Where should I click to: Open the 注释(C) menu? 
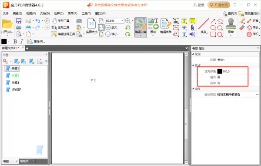coord(59,13)
